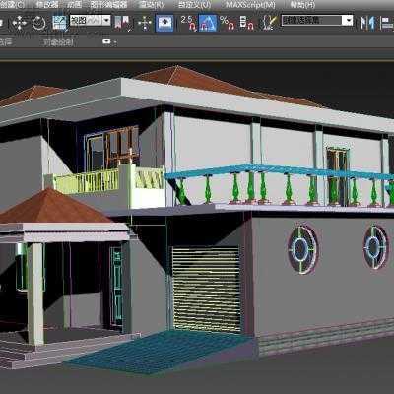Image resolution: width=394 pixels, height=394 pixels.
Task: Open the 帮助(H) menu
Action: (302, 5)
